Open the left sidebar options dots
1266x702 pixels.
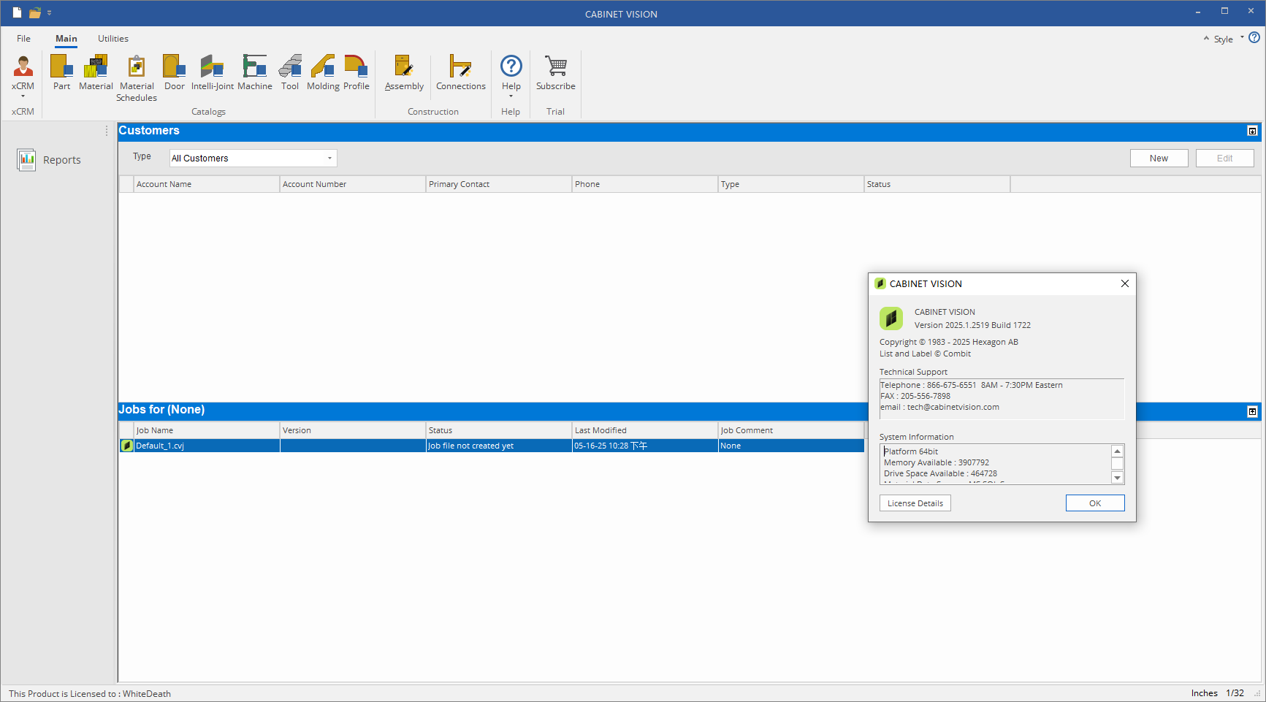(107, 131)
